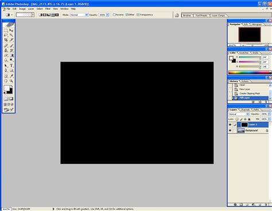The image size is (272, 211).
Task: Select the Pen tool
Action: [x=6, y=71]
